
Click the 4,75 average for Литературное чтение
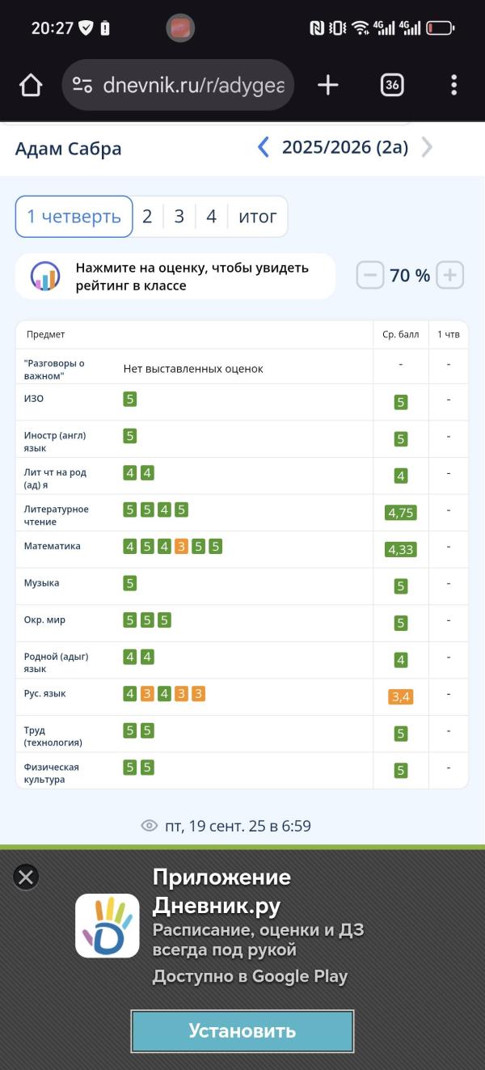click(x=401, y=513)
